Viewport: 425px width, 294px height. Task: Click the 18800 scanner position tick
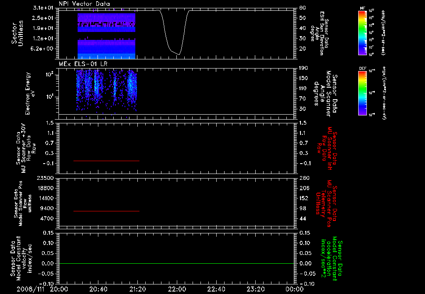pyautogui.click(x=45, y=188)
